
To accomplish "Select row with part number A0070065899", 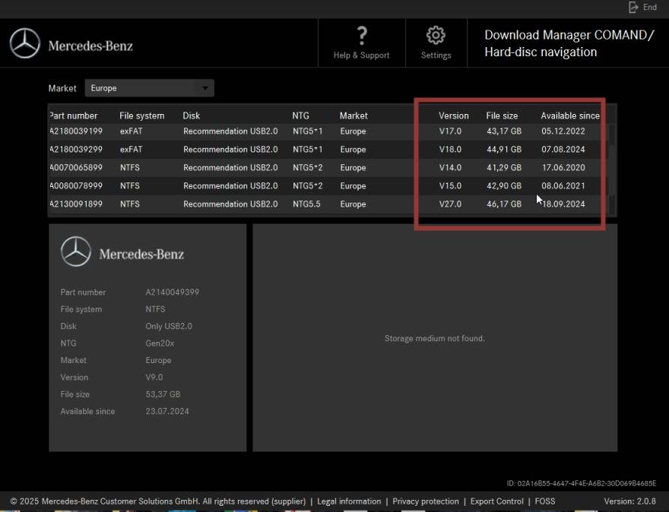I will coord(328,168).
